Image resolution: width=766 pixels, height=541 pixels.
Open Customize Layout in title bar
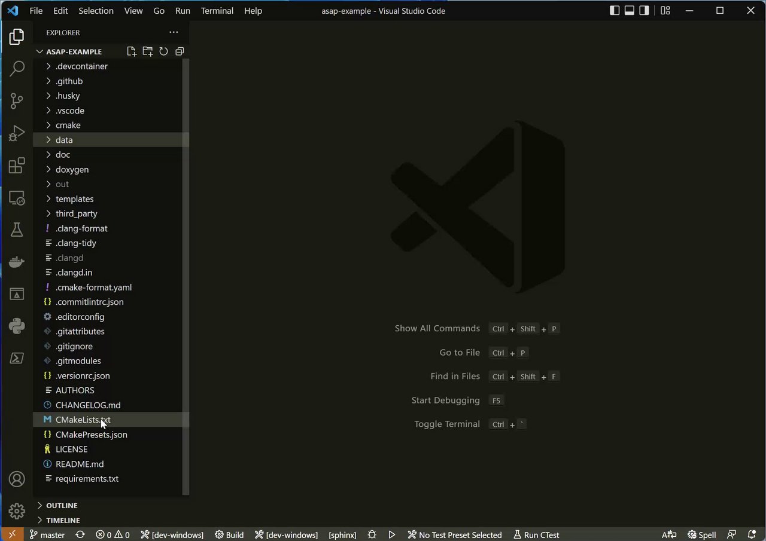coord(665,10)
